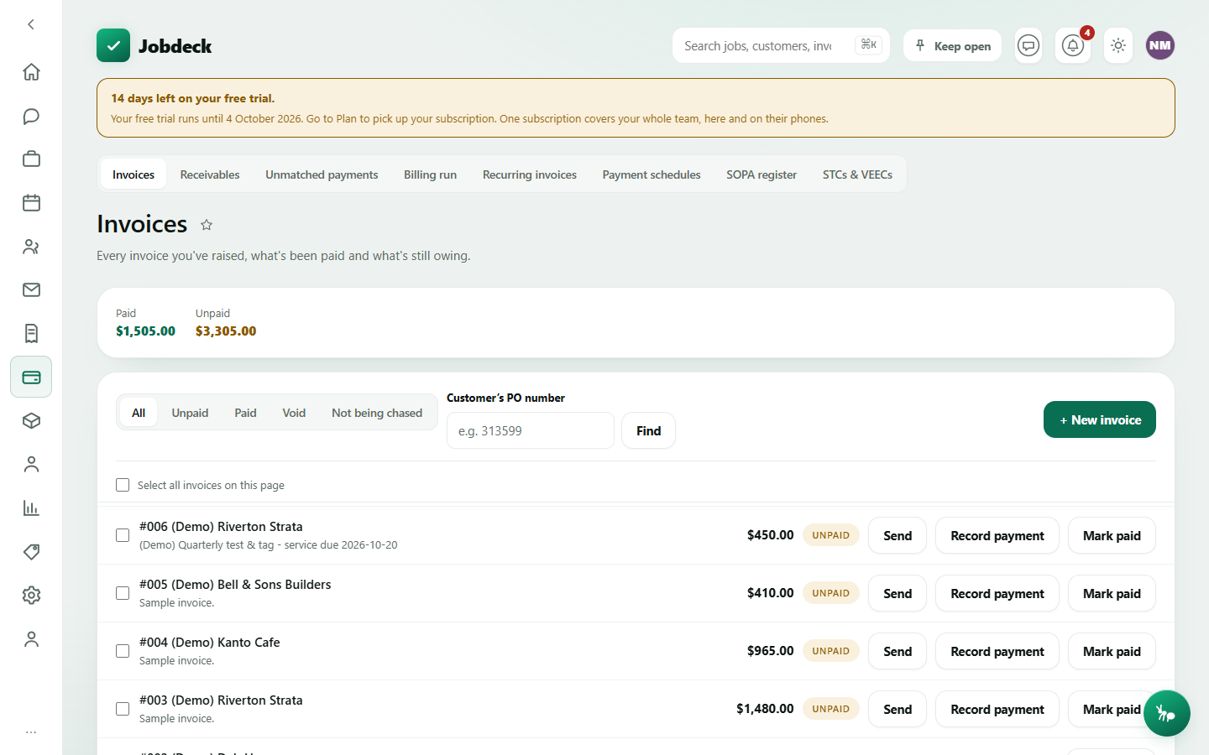The height and width of the screenshot is (755, 1209).
Task: Open the Billing run tab
Action: (430, 174)
